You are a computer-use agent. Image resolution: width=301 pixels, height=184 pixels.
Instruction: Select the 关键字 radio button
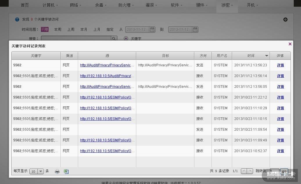[126, 39]
